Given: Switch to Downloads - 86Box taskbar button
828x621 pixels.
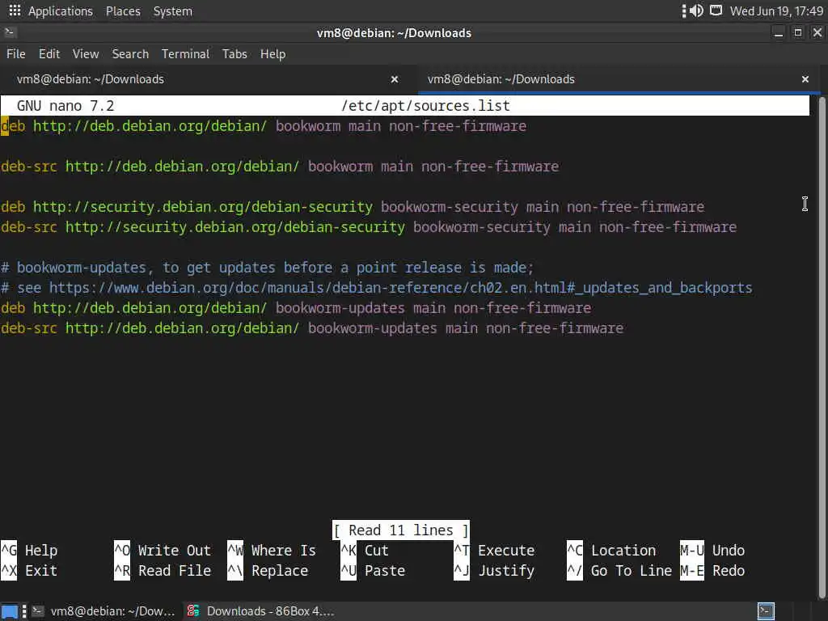Looking at the screenshot, I should click(x=261, y=611).
